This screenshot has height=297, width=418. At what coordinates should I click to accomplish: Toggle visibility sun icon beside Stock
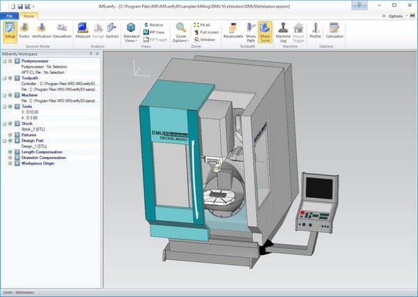click(10, 123)
